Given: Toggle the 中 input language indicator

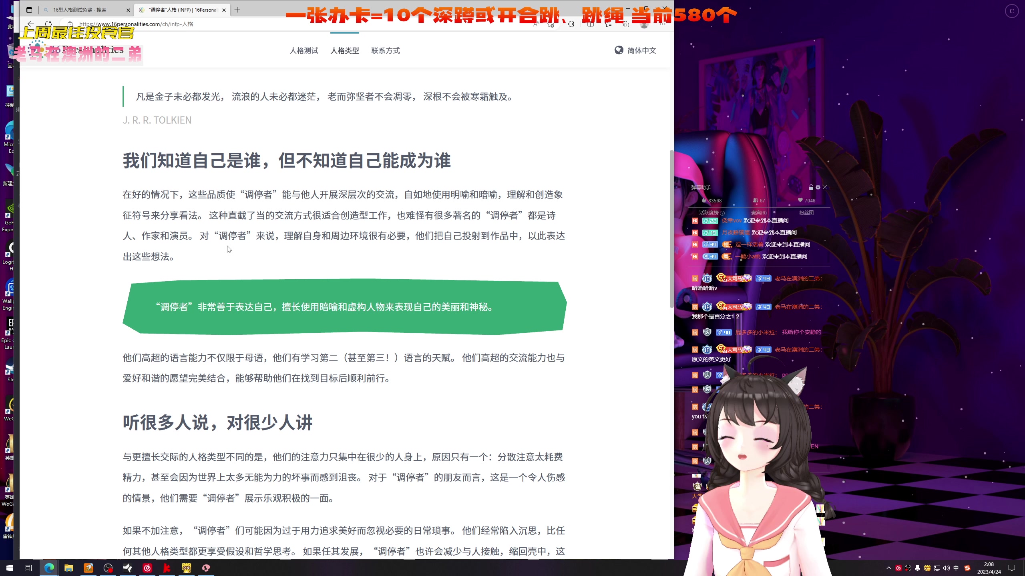Looking at the screenshot, I should click(x=956, y=568).
